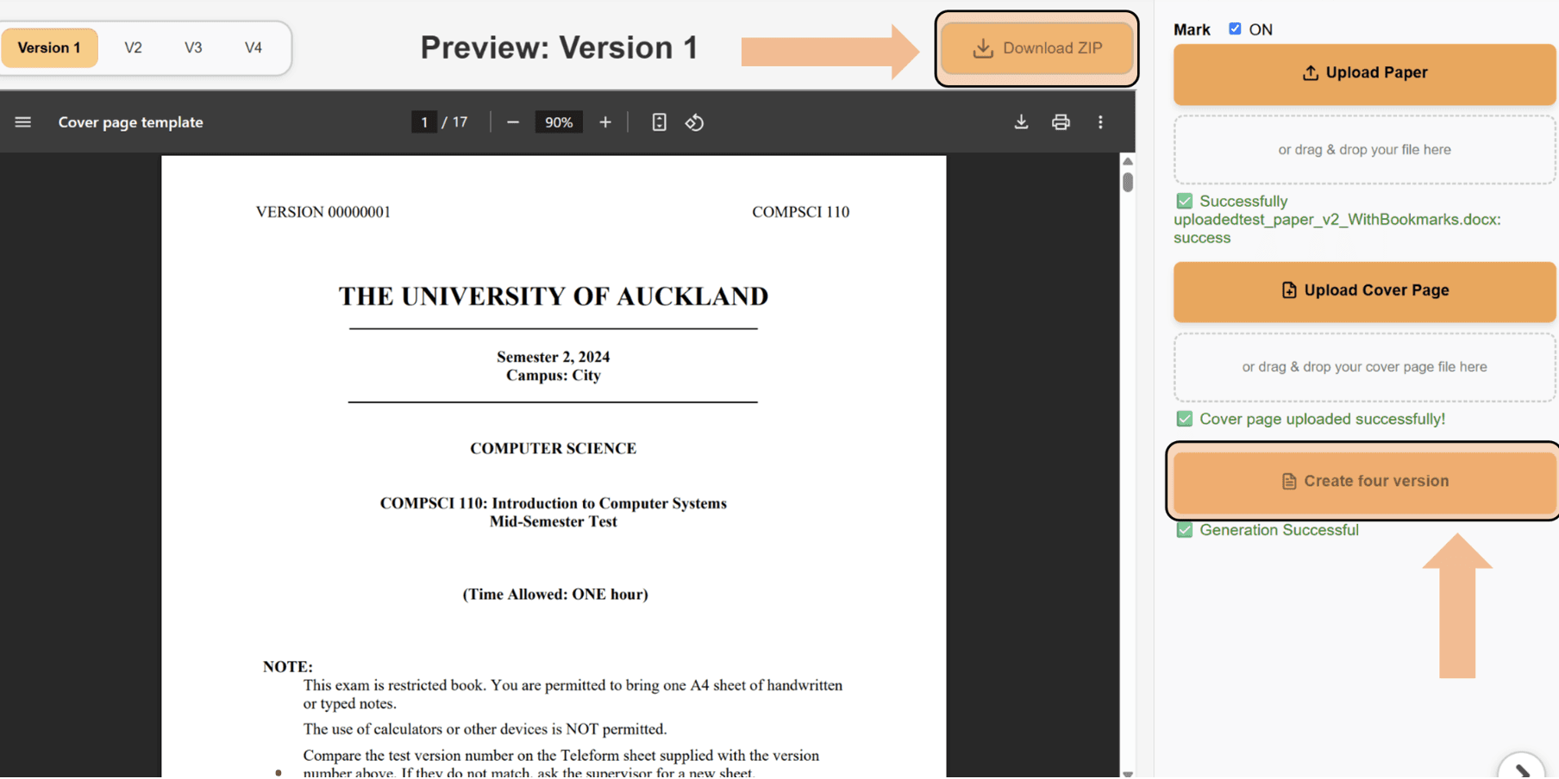Toggle the Mark ON checkbox

pos(1235,28)
